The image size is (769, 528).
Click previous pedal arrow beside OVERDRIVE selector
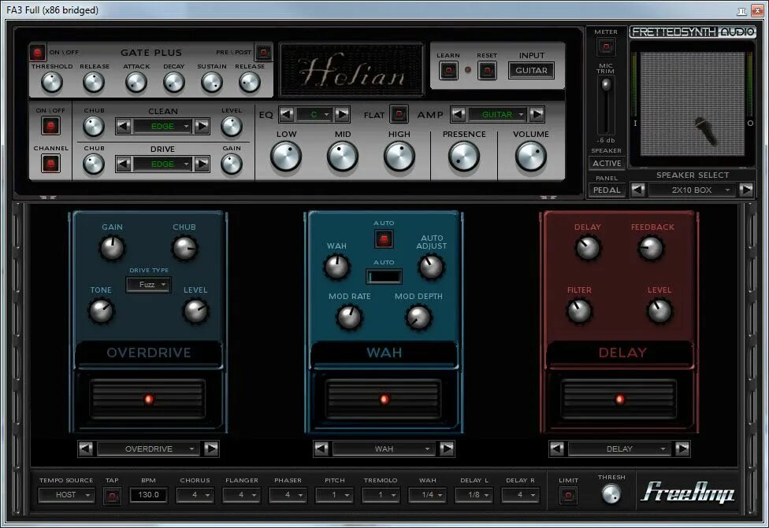click(85, 449)
